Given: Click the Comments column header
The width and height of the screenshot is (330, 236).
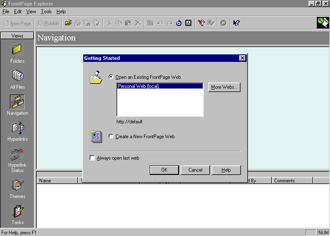Looking at the screenshot, I should [292, 180].
